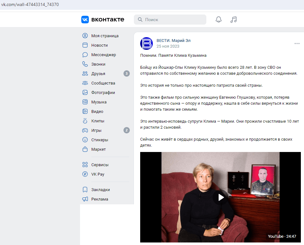Open Реклама section
The height and width of the screenshot is (245, 304).
100,199
